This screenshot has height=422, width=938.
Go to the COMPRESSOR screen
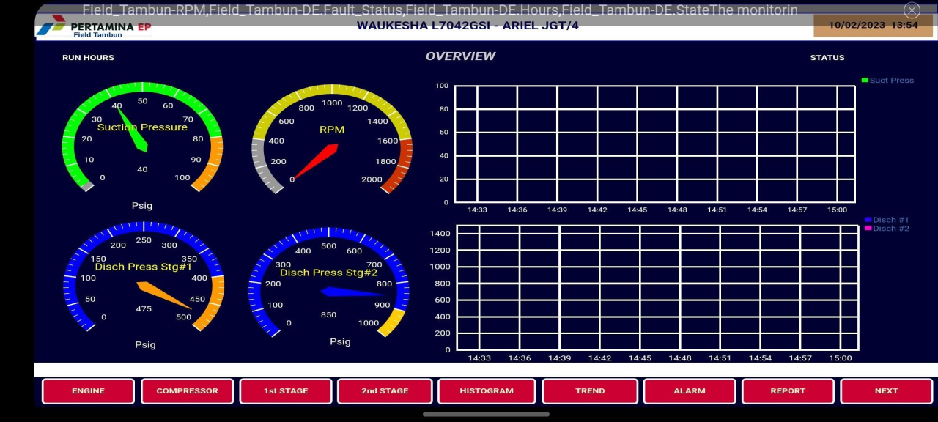(187, 391)
